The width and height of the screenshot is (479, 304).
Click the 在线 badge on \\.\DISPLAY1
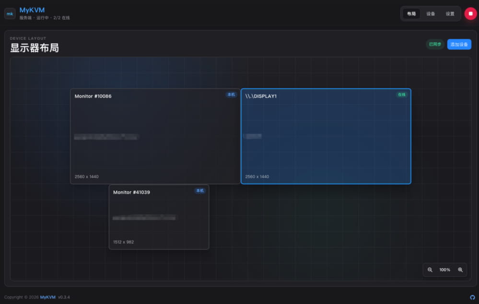point(401,95)
